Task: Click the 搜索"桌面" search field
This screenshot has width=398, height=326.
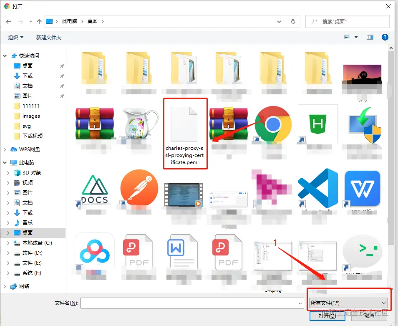Action: [348, 22]
